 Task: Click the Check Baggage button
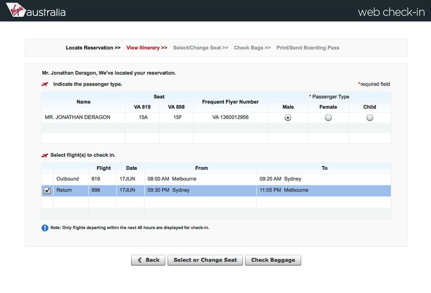(x=273, y=260)
